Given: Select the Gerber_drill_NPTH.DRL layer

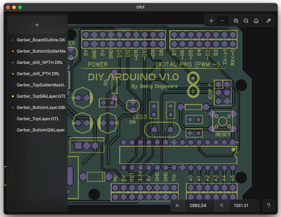Looking at the screenshot, I should tap(37, 62).
